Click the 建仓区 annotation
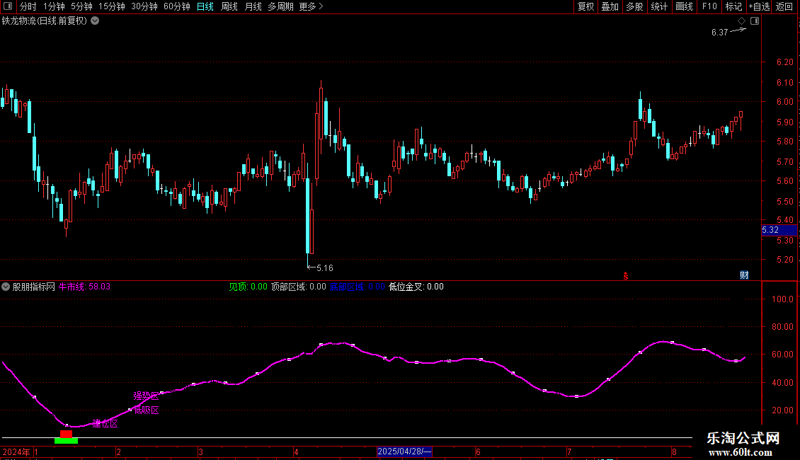Screen dimensions: 800x460 pyautogui.click(x=105, y=424)
